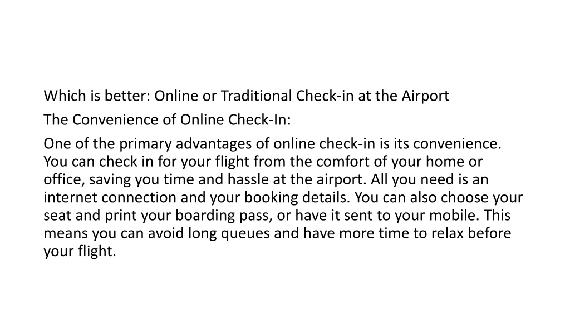Screen dimensions: 570x320
Task: Click the heading "The Convenience of Online Check-In:"
Action: click(167, 120)
